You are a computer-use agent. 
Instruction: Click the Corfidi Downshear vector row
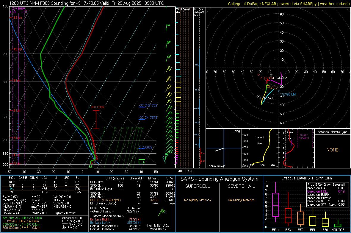[115, 226]
